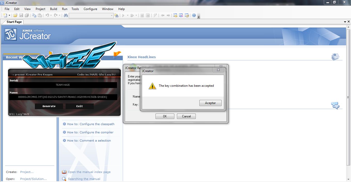Paste using the toolbar Paste icon
The image size is (351, 182).
point(40,15)
